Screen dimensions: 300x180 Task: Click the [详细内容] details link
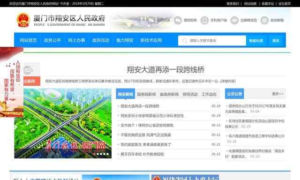click(228, 81)
